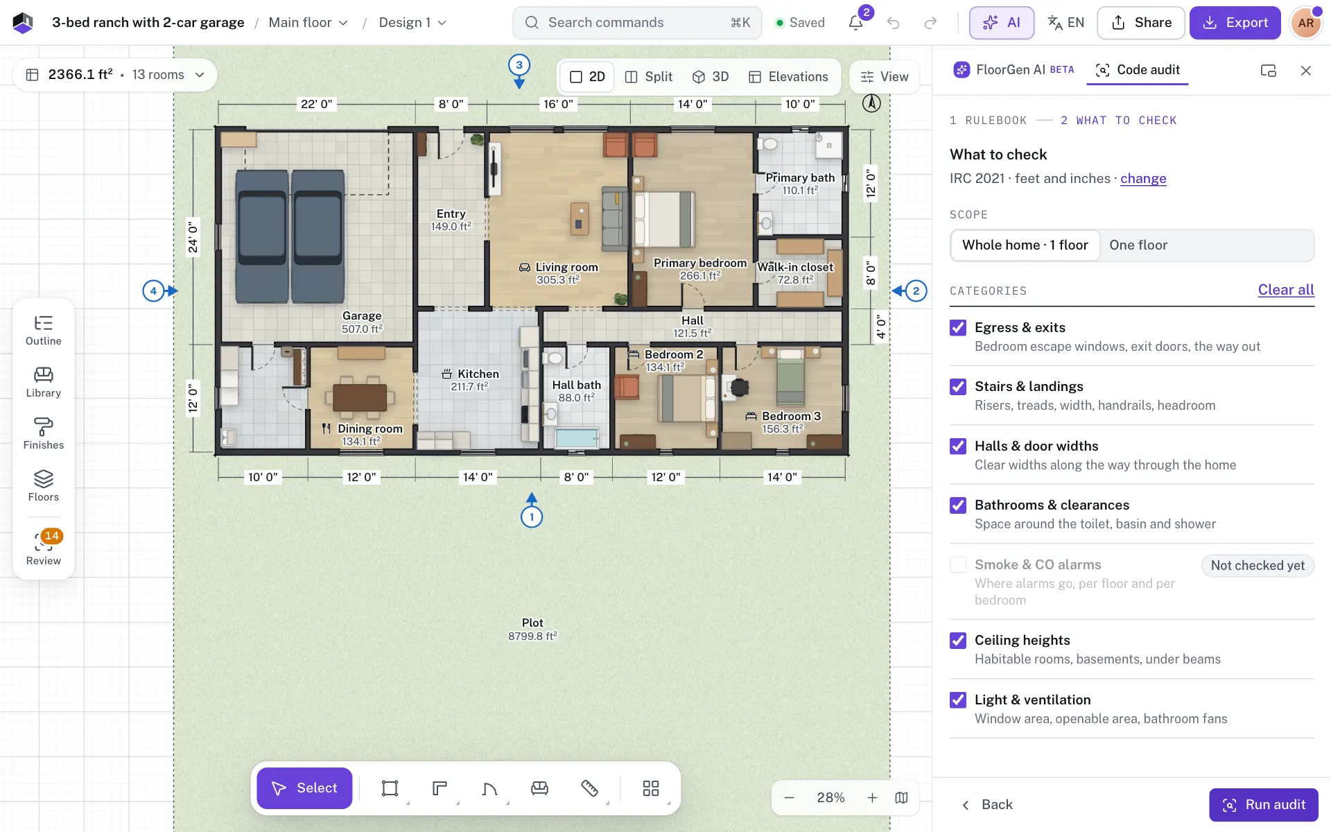Select the wall drawing tool
The image size is (1331, 832).
[440, 788]
